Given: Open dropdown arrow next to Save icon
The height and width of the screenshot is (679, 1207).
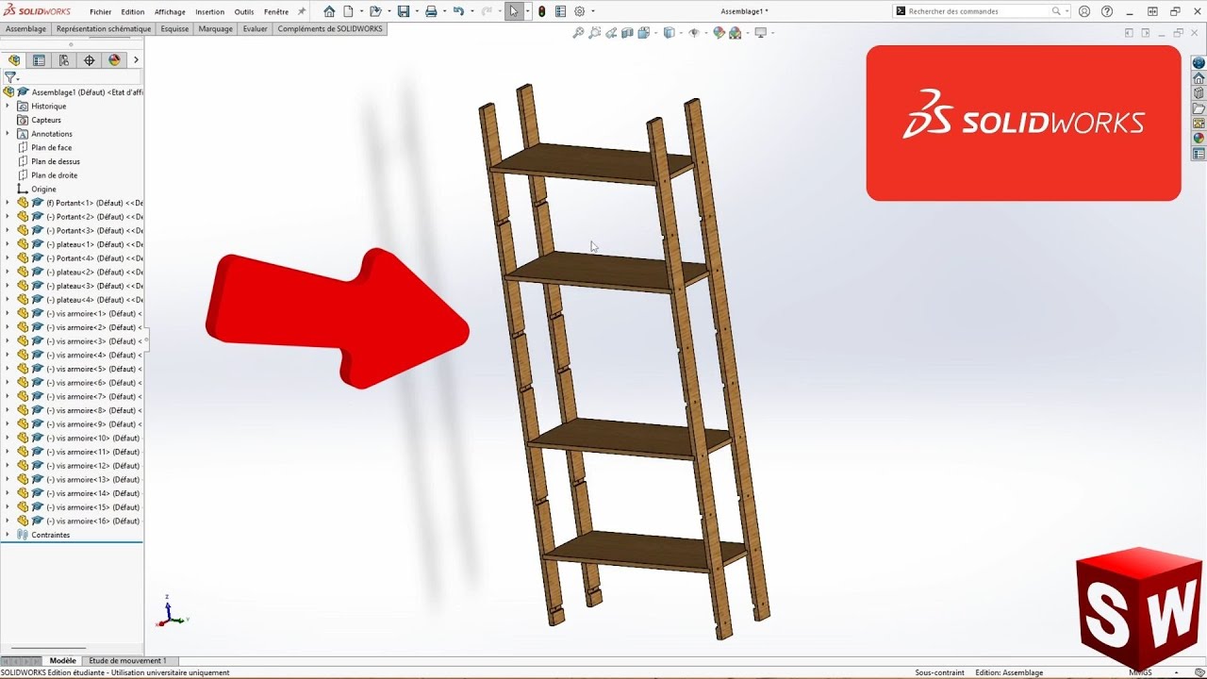Looking at the screenshot, I should [x=416, y=11].
